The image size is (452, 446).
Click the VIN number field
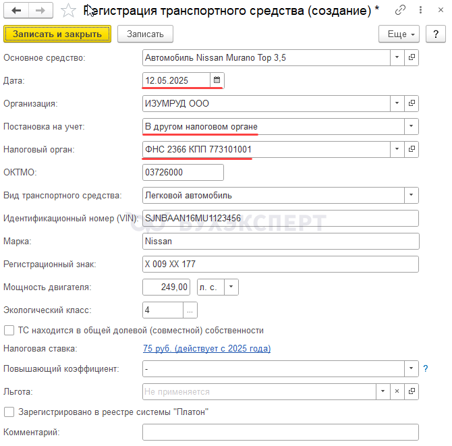click(281, 218)
